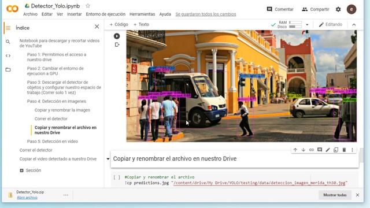Go to 'Paso 1: Permitimos el acceso' entry
This screenshot has width=370, height=208.
pyautogui.click(x=57, y=57)
